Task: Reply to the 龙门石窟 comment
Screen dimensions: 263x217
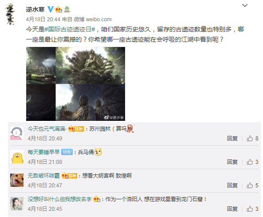Action: click(232, 209)
